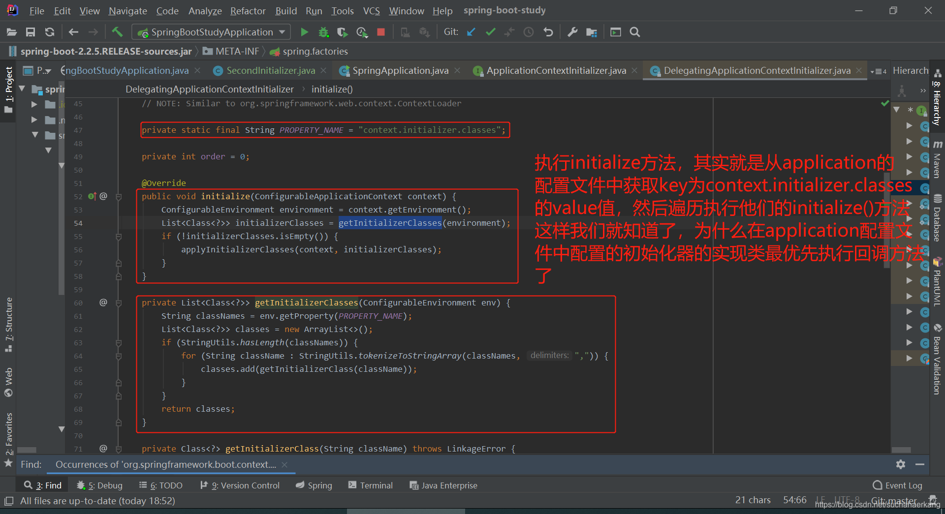Screen dimensions: 945x514
Task: Open the File menu
Action: coord(36,11)
